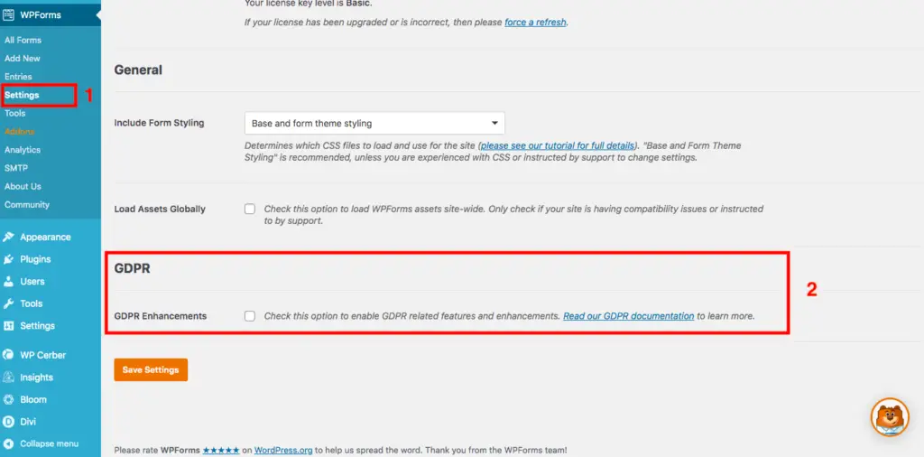
Task: Click the force a refresh link
Action: (x=536, y=23)
